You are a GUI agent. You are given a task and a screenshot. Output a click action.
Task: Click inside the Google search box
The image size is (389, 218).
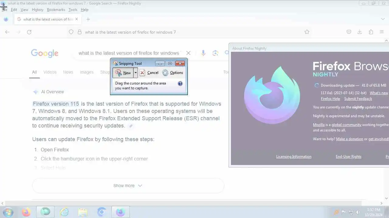coord(129,53)
